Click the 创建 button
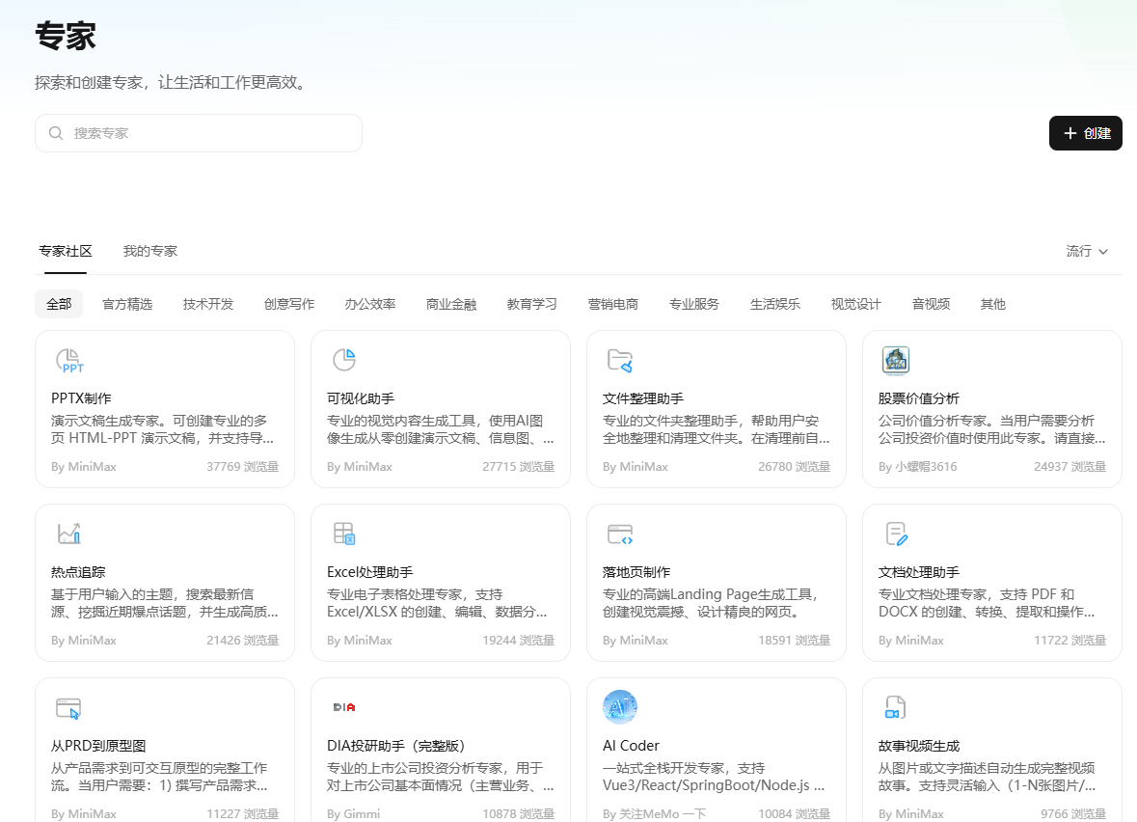Image resolution: width=1137 pixels, height=822 pixels. [x=1085, y=133]
